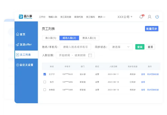Open the 工作台 menu
Viewport: 167px width, 115px height.
42,17
